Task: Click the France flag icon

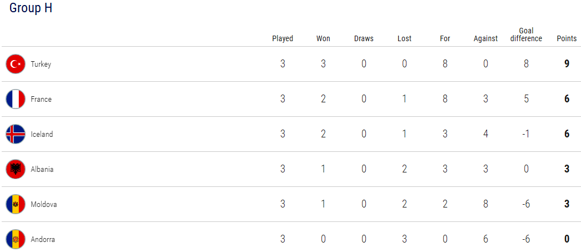Action: pos(16,99)
